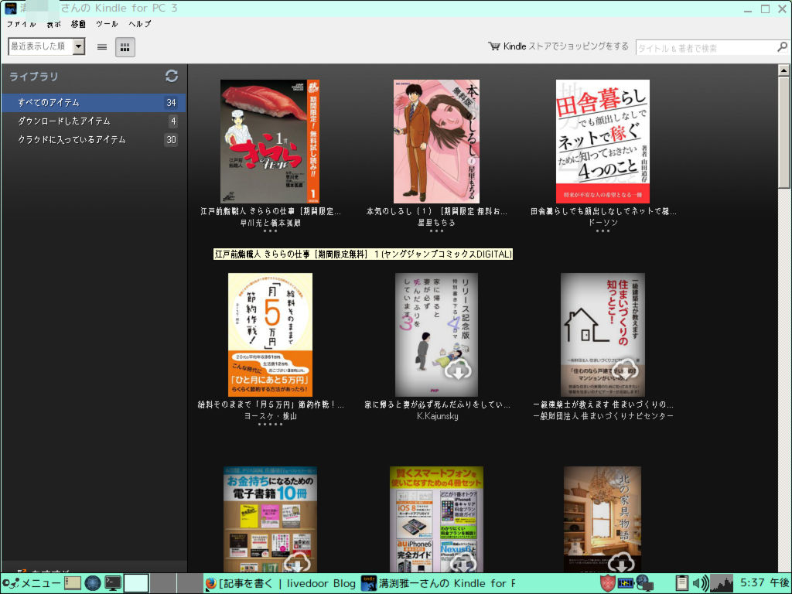
Task: Open the きららの仕事 sushi manga cover
Action: pyautogui.click(x=270, y=142)
